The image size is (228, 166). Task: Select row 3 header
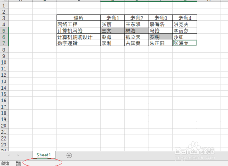tap(4, 18)
